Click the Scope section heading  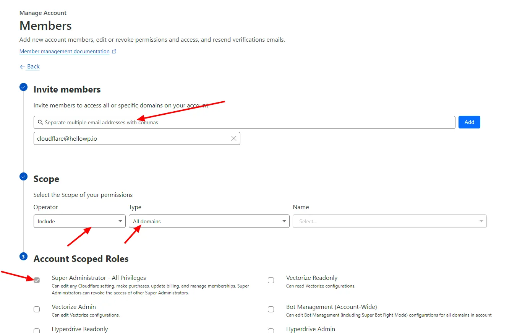pyautogui.click(x=46, y=179)
